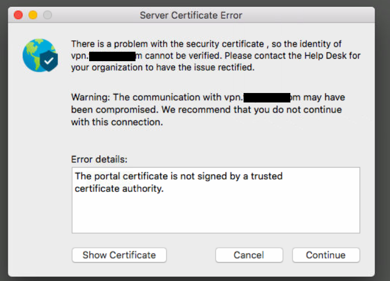Click inside the Error details text box
Image resolution: width=390 pixels, height=281 pixels.
(216, 214)
